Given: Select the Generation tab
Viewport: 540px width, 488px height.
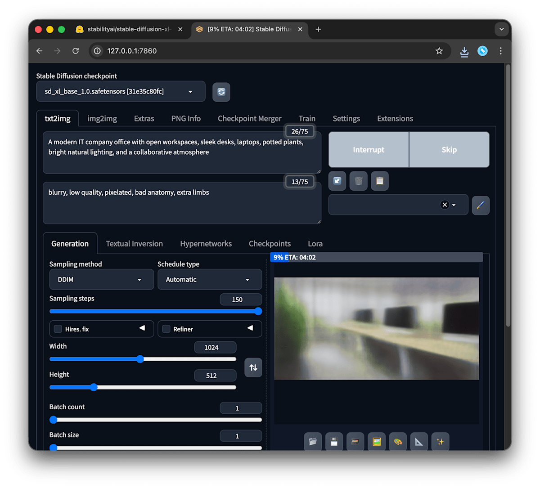Looking at the screenshot, I should (70, 244).
